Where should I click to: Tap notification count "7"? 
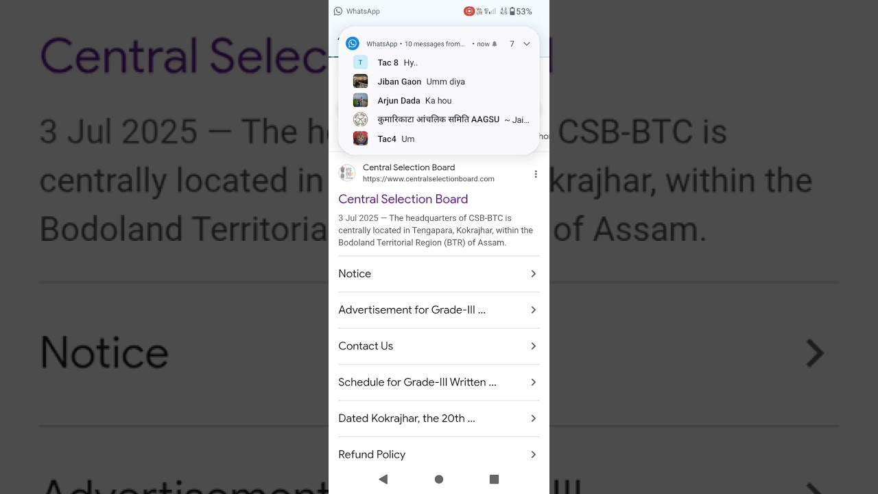[512, 44]
